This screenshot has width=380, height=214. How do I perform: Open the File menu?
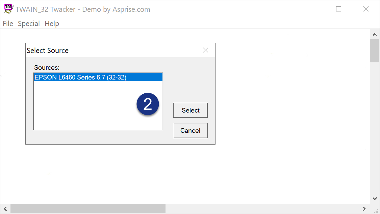click(x=8, y=24)
